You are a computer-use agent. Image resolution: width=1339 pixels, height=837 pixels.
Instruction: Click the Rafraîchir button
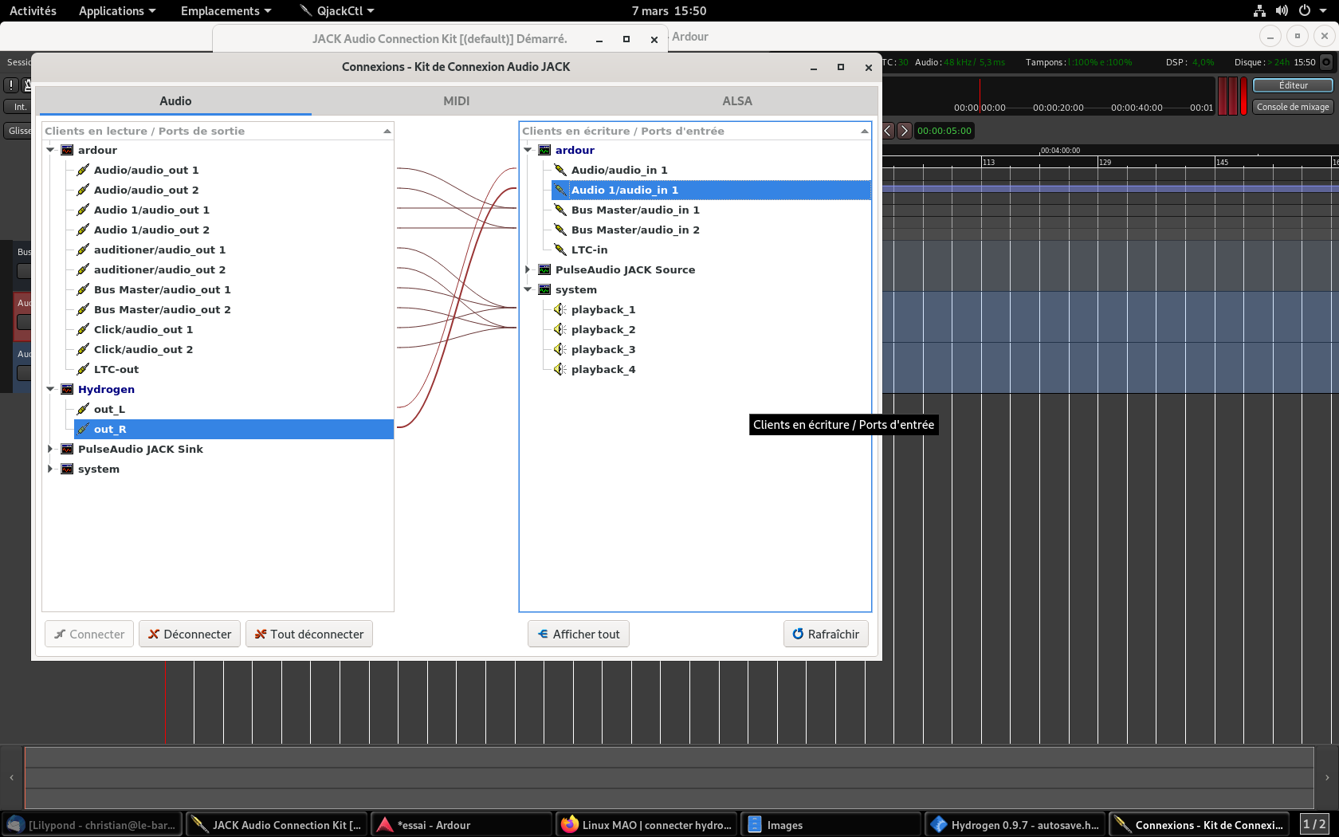pyautogui.click(x=826, y=635)
